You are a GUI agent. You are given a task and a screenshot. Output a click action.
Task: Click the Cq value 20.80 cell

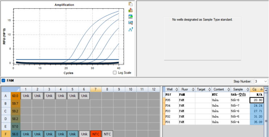257,100
